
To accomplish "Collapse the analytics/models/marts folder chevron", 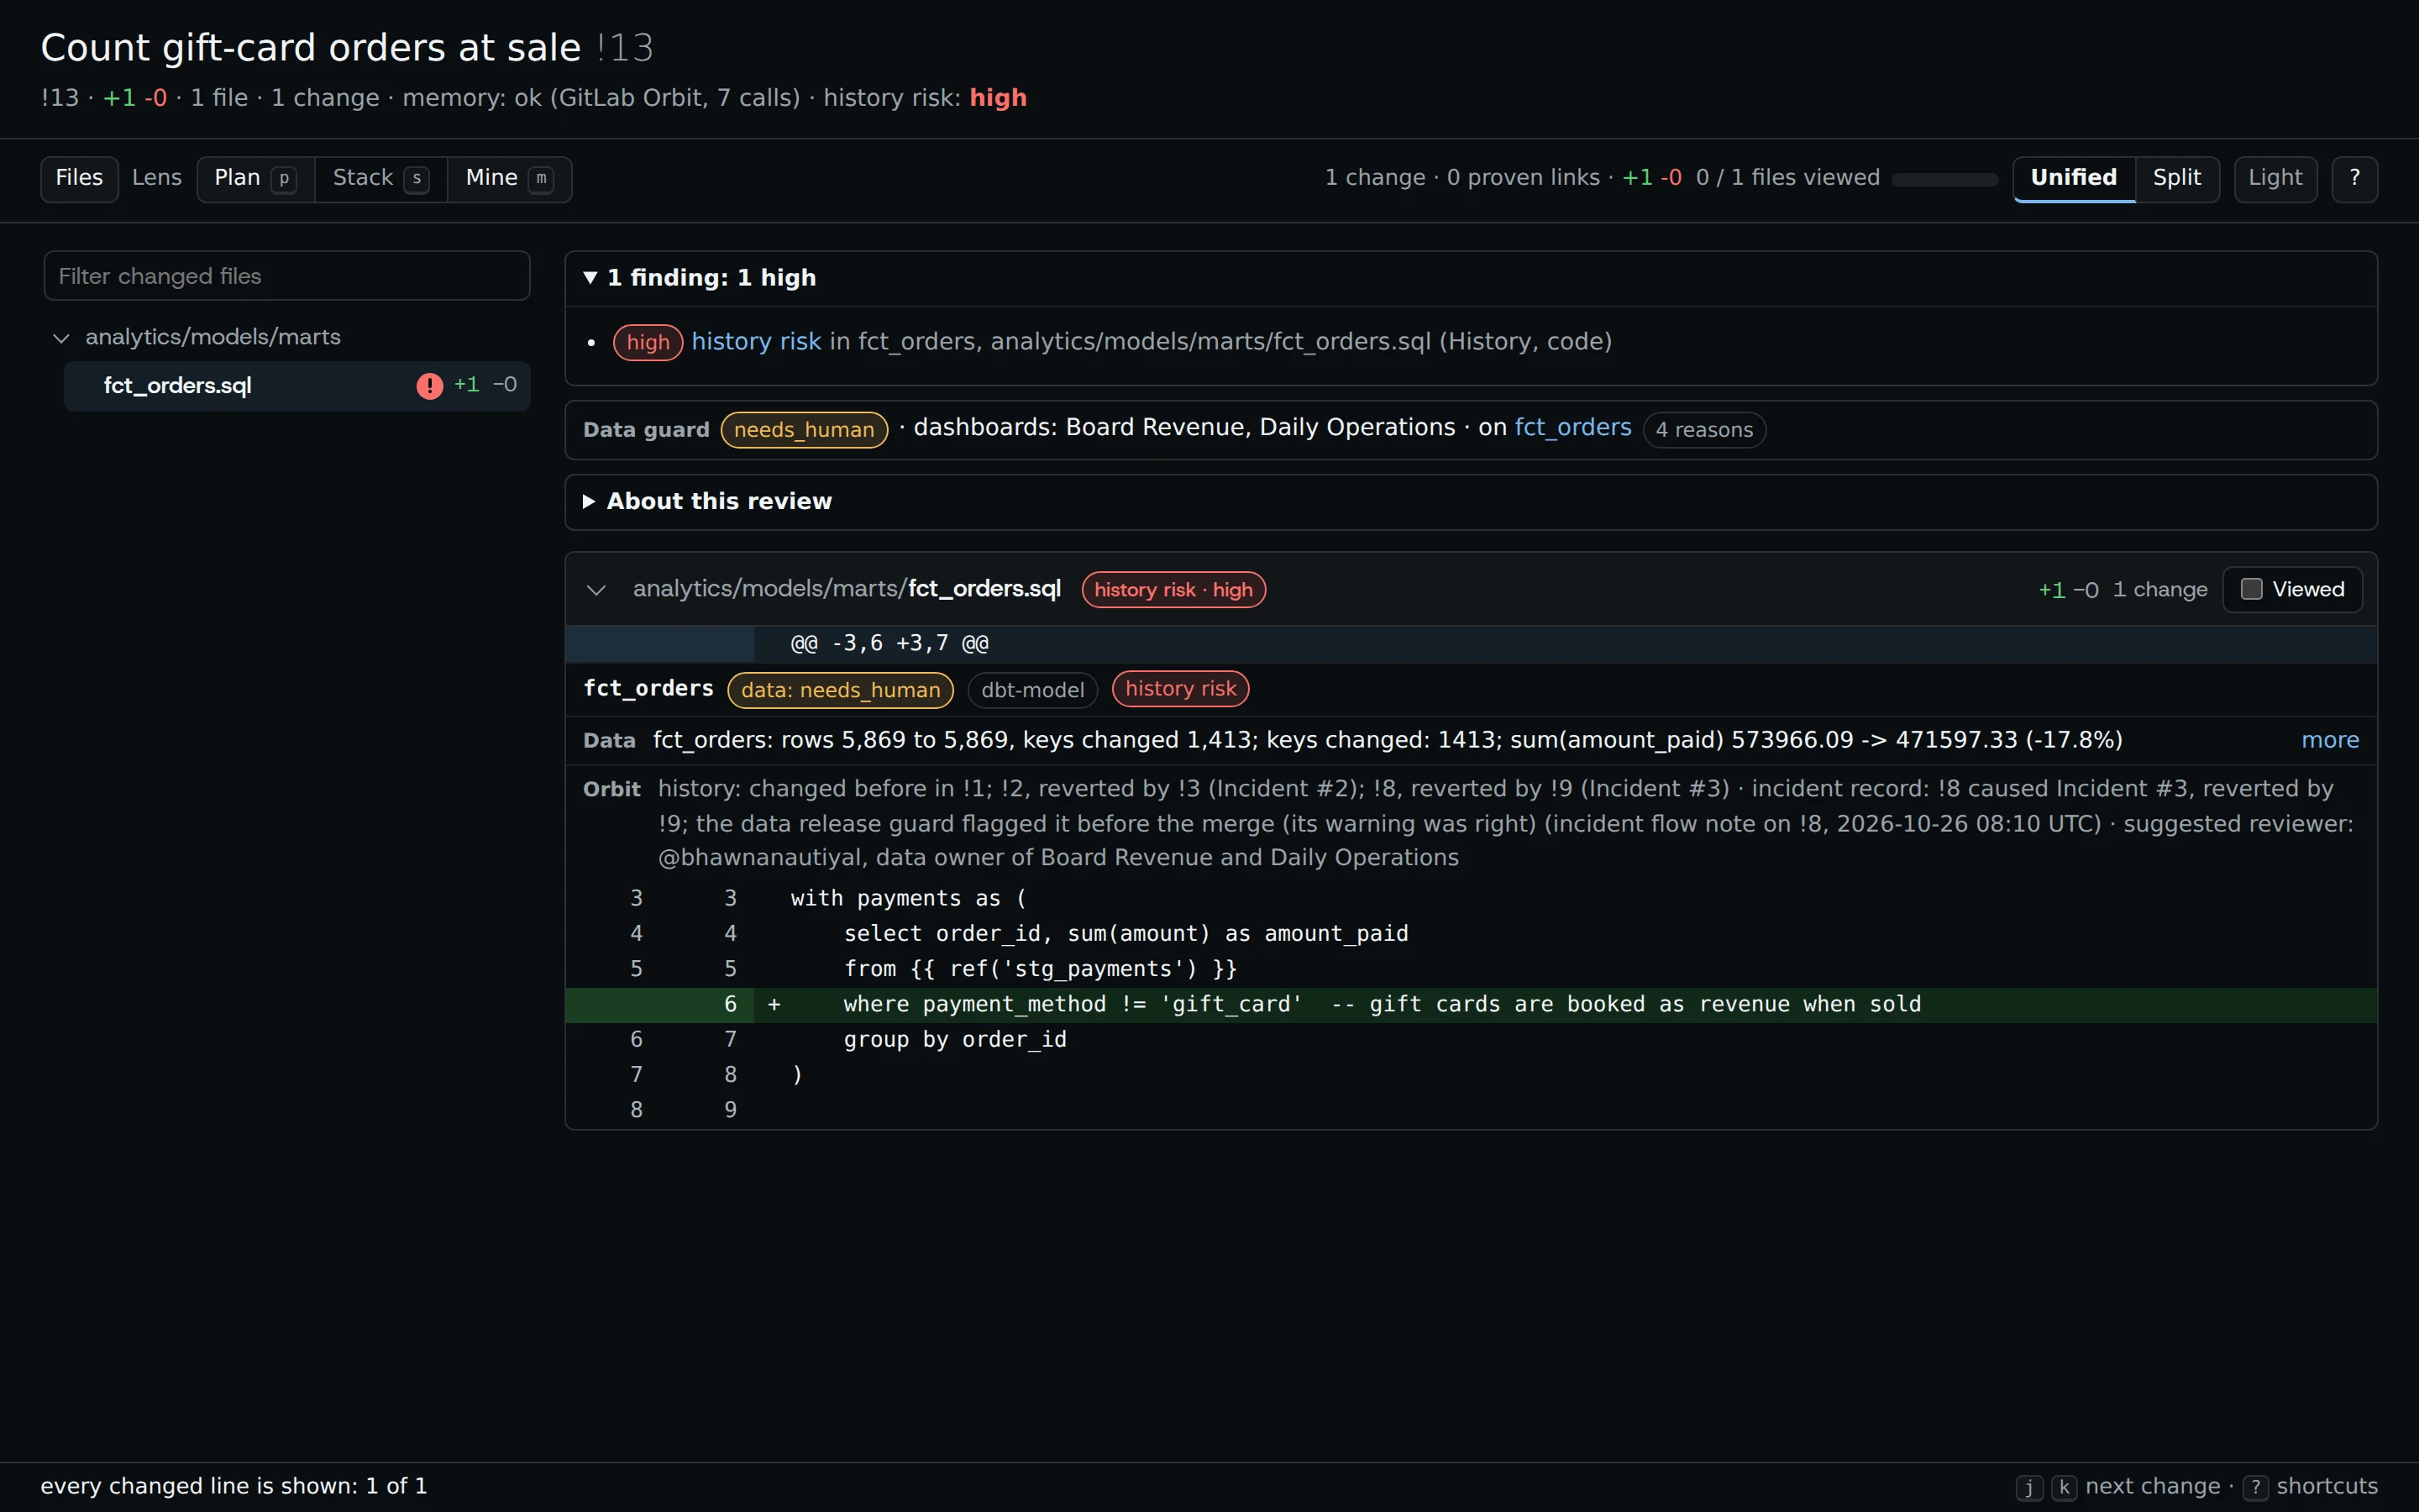I will point(61,338).
